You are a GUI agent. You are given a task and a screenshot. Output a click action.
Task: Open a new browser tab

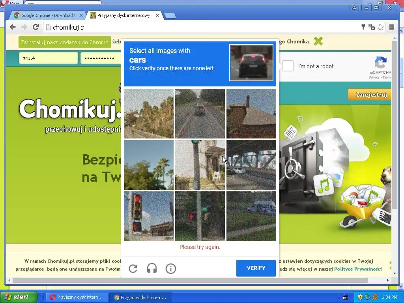click(170, 15)
